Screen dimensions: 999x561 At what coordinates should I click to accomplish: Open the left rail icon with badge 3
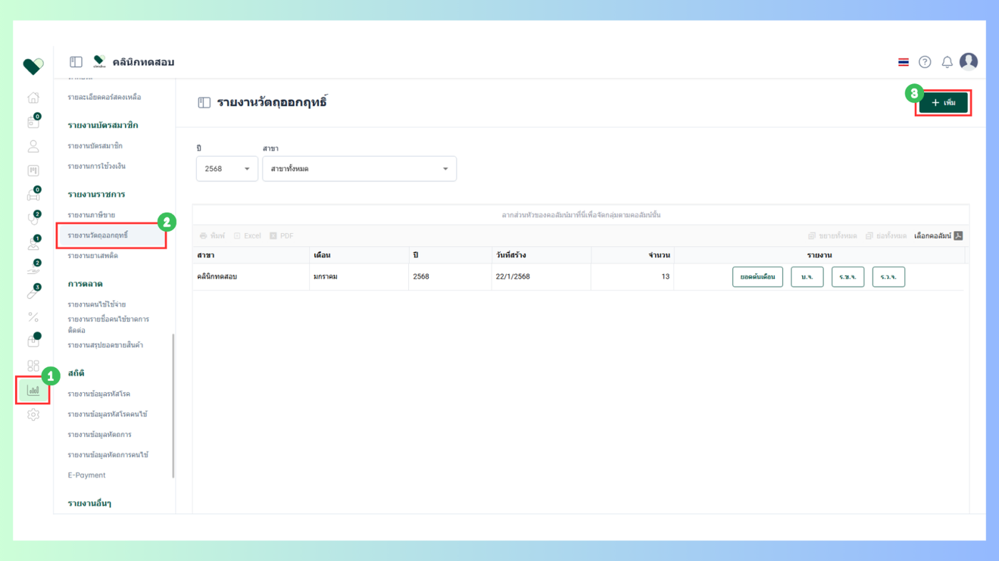[x=33, y=292]
